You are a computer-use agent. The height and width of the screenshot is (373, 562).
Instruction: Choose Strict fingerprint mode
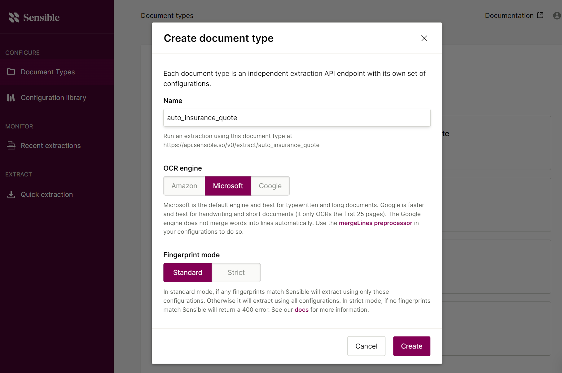pos(236,272)
